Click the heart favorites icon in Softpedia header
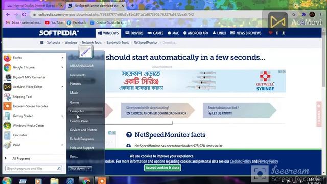Viewport: 327px width, 184px height. [x=270, y=33]
